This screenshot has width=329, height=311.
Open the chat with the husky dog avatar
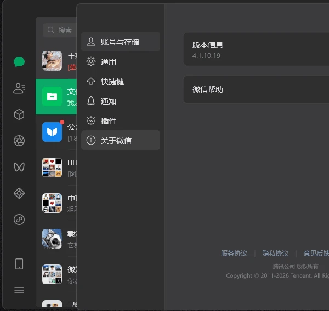point(56,239)
